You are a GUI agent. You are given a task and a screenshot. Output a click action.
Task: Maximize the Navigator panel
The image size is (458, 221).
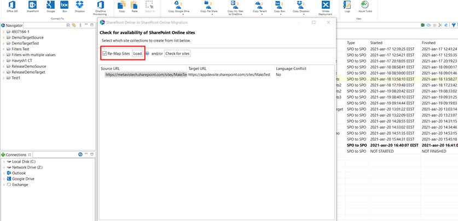(92, 25)
